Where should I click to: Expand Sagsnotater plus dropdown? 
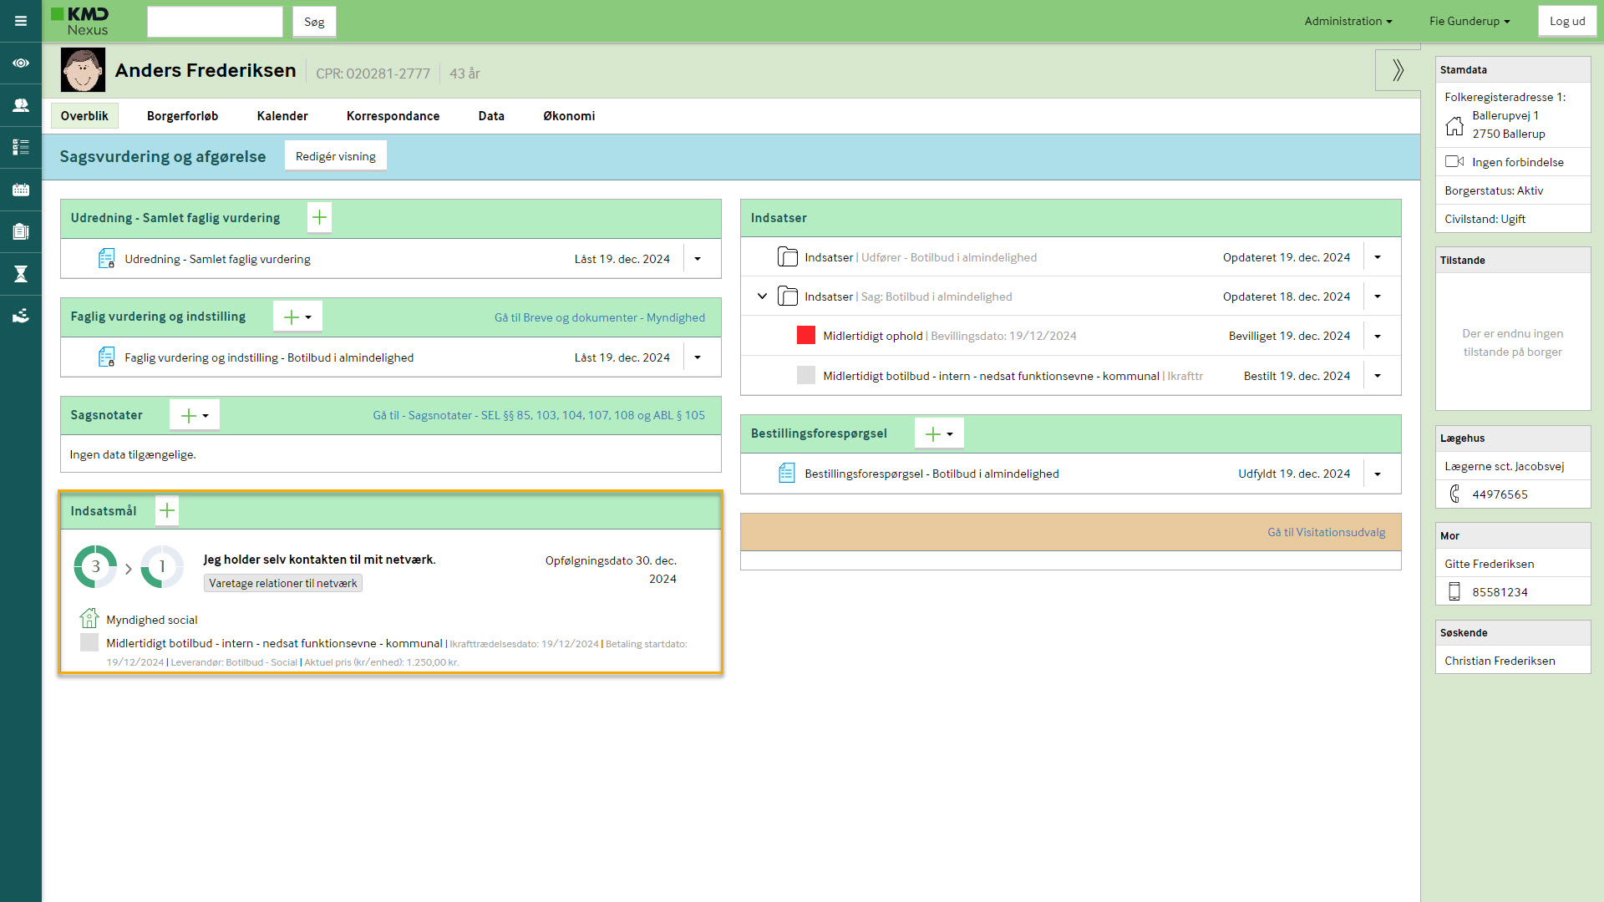pyautogui.click(x=195, y=415)
